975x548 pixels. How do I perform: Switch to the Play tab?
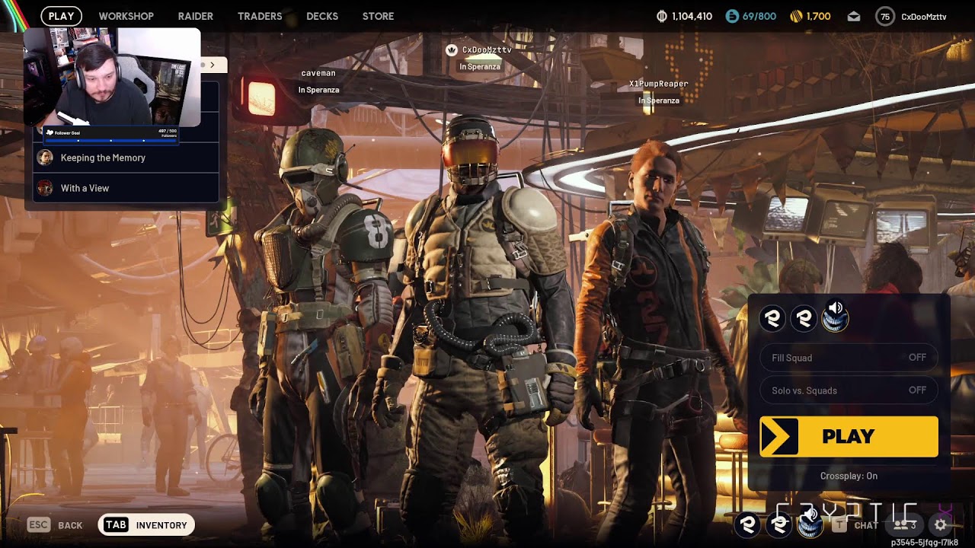pos(61,16)
